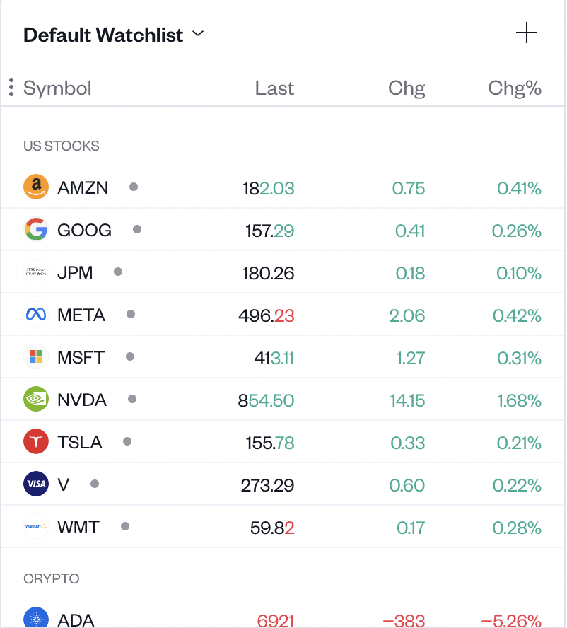Click the Google logo beside GOOG

36,229
